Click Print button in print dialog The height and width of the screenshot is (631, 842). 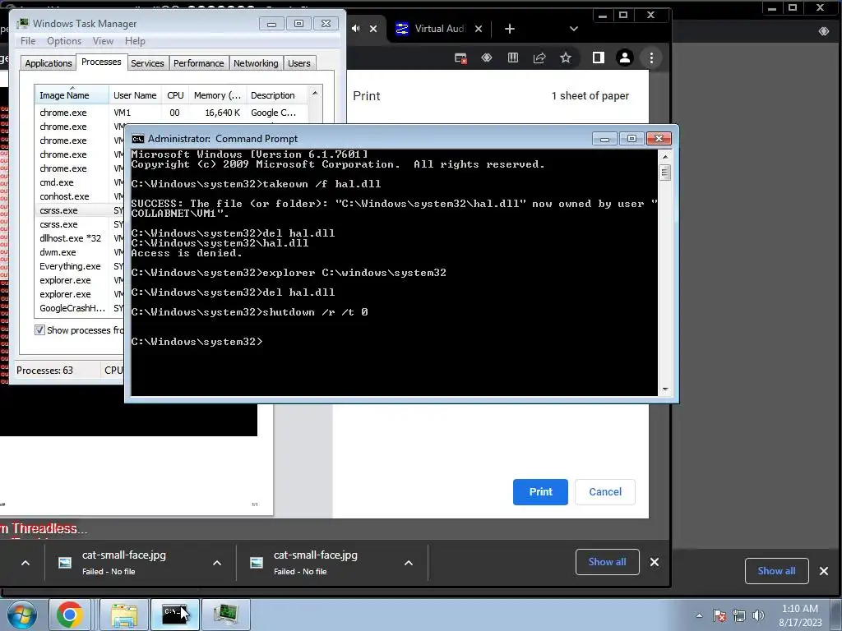pyautogui.click(x=540, y=492)
